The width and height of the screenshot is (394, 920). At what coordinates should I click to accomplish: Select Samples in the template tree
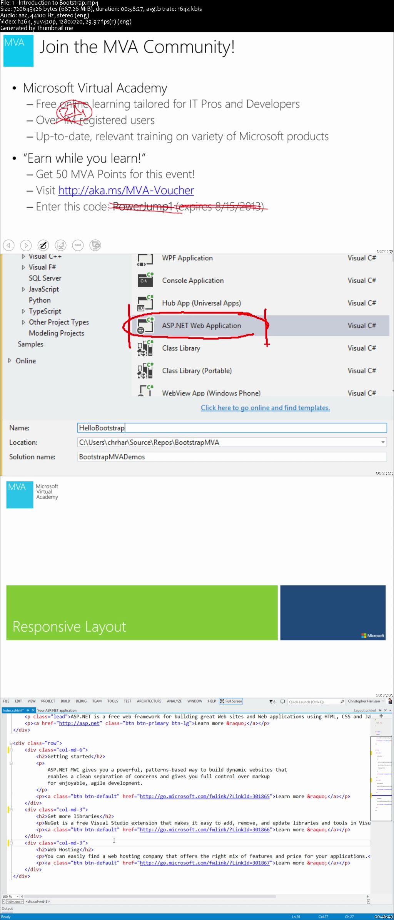click(30, 344)
